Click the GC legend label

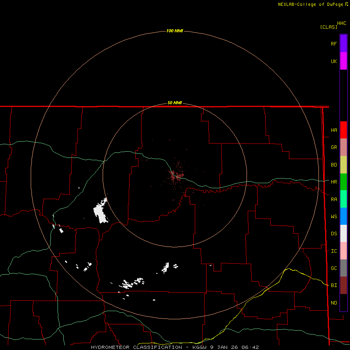pyautogui.click(x=334, y=268)
